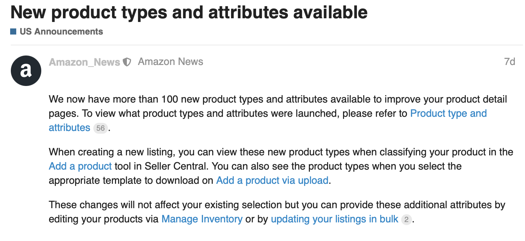Open the Product type and attributes link
This screenshot has width=525, height=241.
268,121
